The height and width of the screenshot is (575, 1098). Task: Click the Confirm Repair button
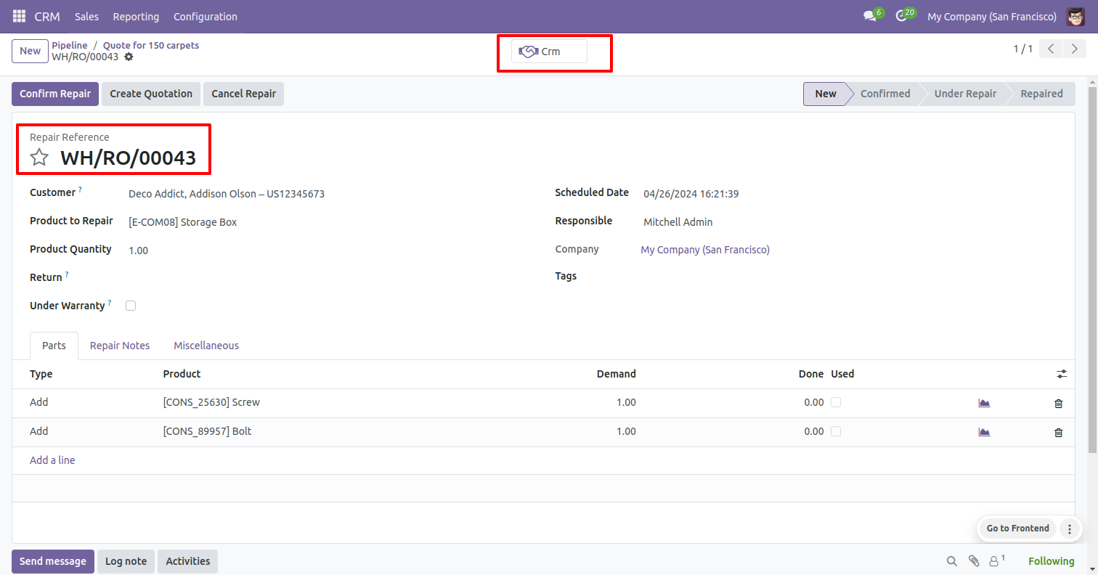55,94
